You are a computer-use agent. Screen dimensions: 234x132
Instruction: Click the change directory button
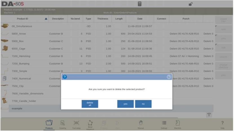(223, 66)
